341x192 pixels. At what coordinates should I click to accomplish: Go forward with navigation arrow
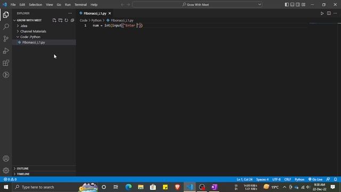128,5
